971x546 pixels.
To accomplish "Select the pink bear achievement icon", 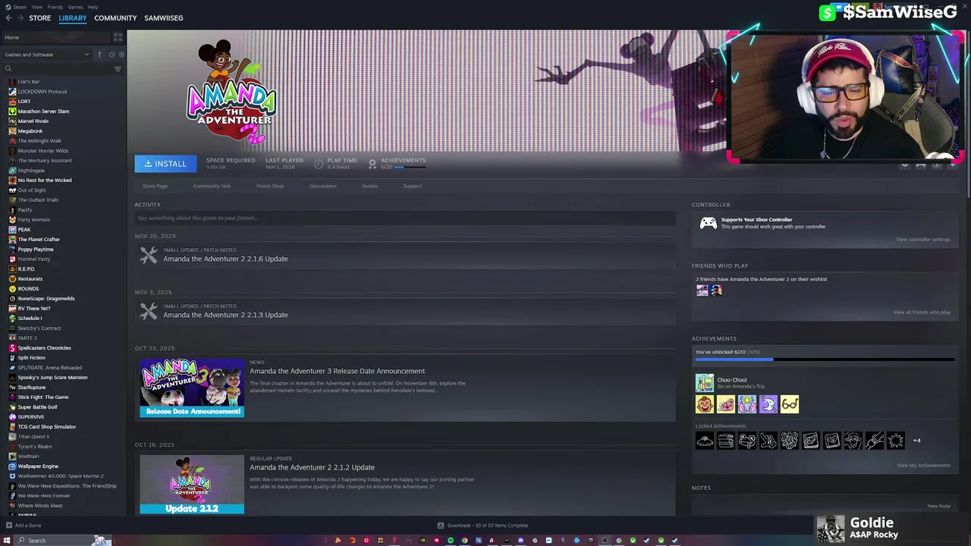I will pos(726,404).
